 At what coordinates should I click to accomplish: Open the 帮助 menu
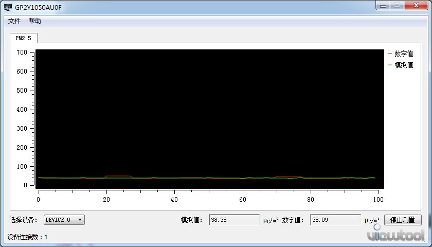click(x=35, y=21)
